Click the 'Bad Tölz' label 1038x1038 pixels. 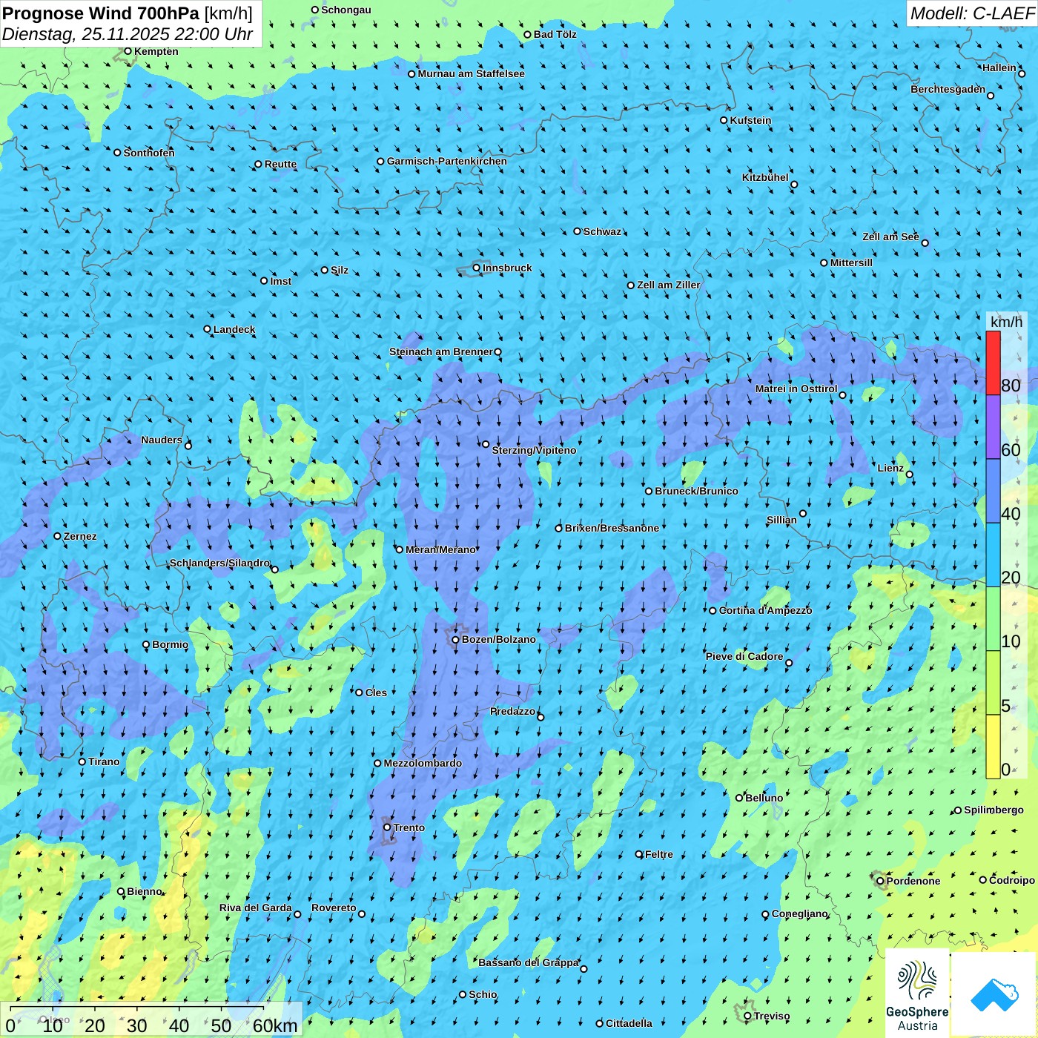555,34
